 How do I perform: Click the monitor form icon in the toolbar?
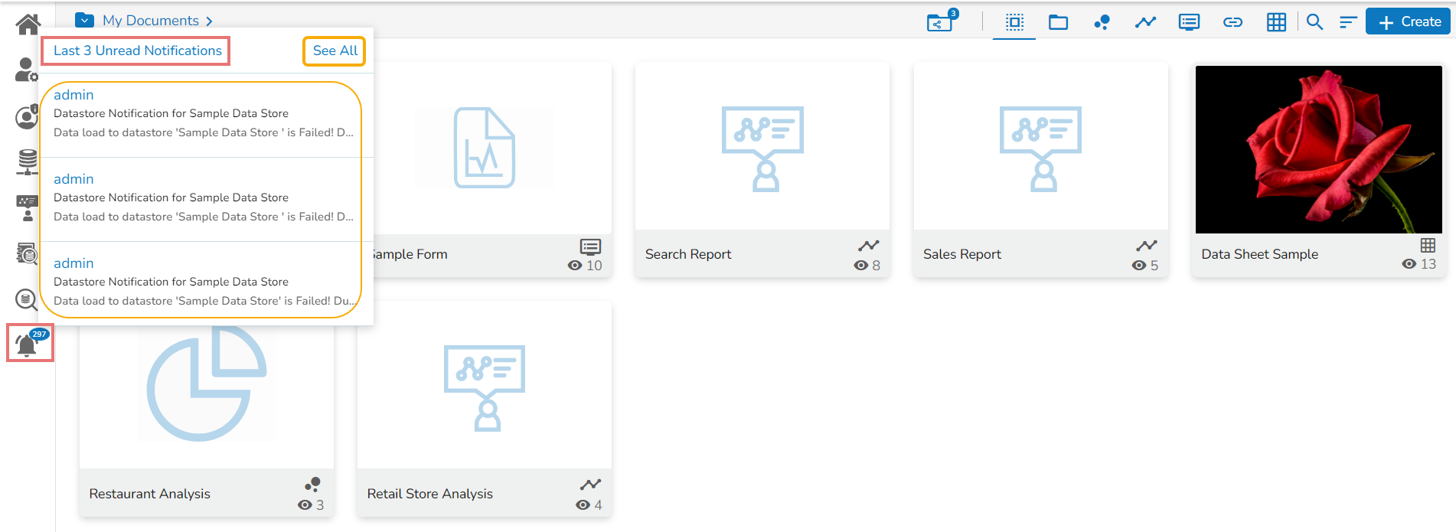click(1189, 22)
